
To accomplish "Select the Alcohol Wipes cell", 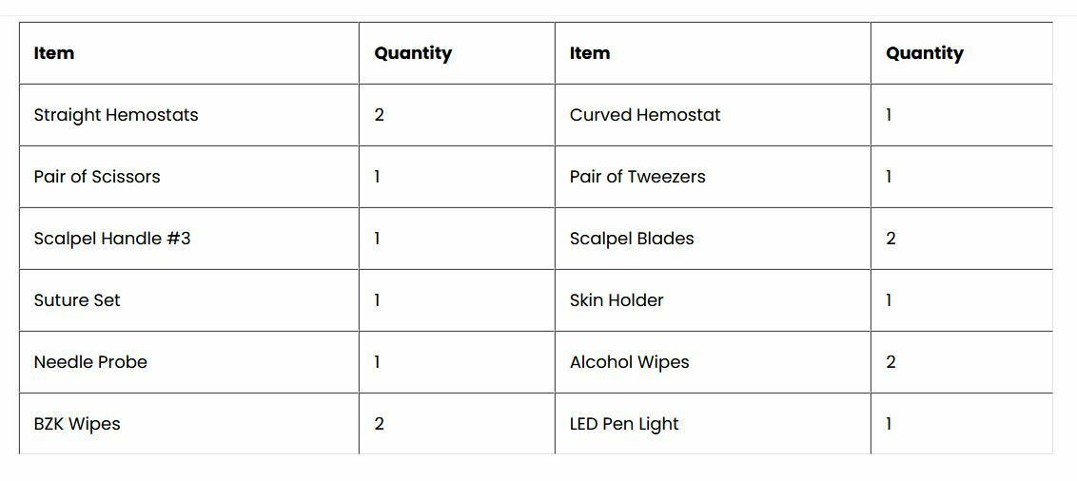I will click(713, 361).
